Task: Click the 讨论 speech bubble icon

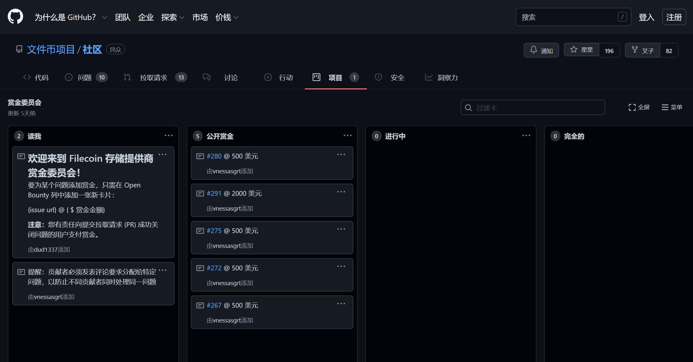Action: click(x=206, y=77)
